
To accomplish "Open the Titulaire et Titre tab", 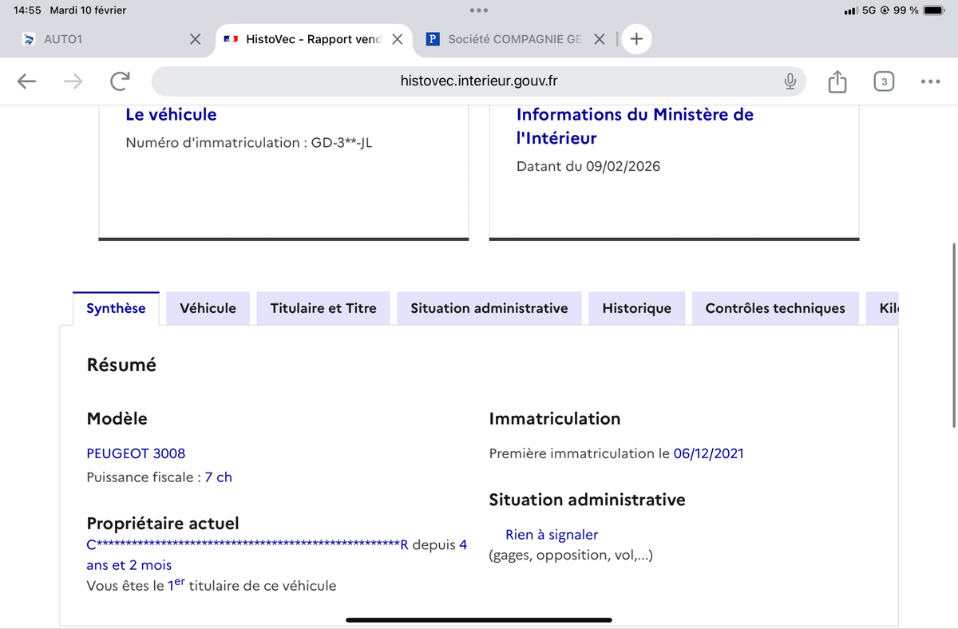I will (x=323, y=308).
